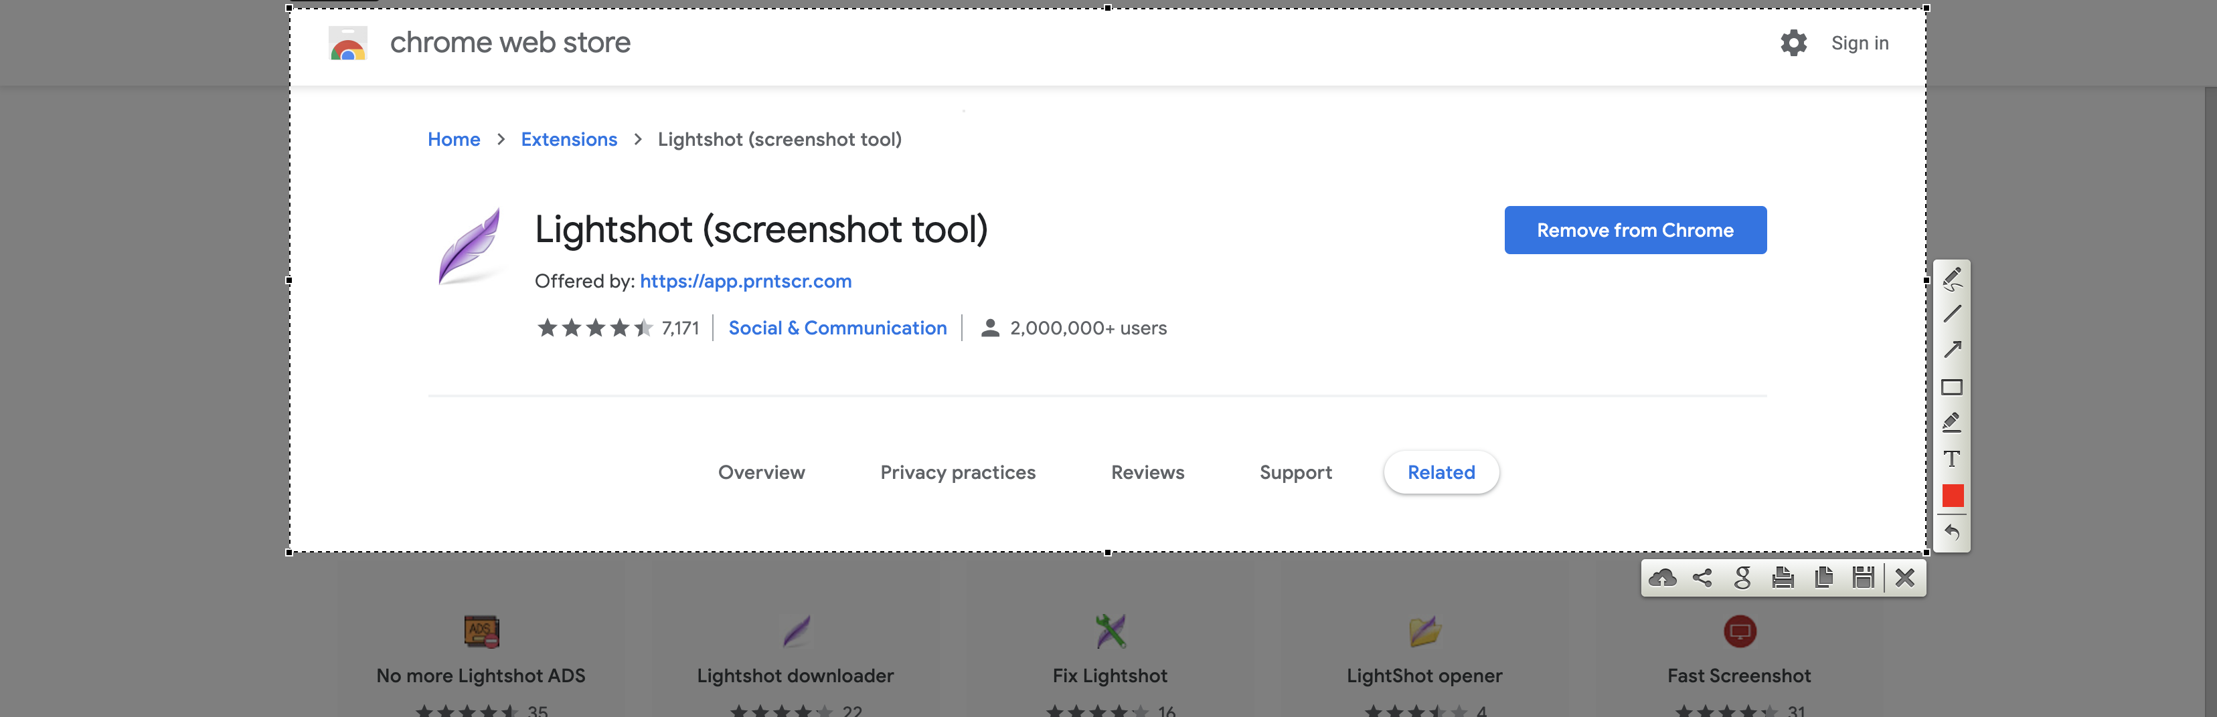Select the Line drawing tool

[x=1952, y=314]
